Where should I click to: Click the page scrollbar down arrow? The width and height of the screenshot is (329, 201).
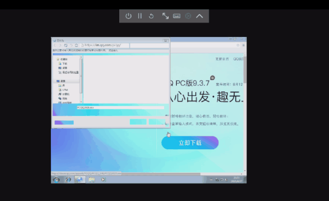click(245, 171)
